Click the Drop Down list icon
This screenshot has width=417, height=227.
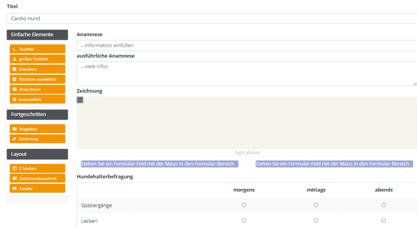15,90
